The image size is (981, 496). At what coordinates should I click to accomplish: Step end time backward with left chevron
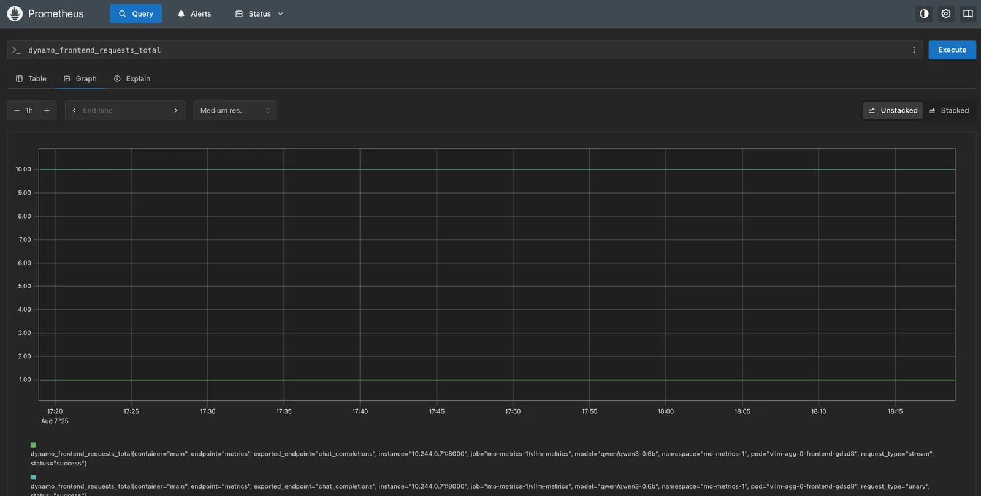click(x=74, y=110)
